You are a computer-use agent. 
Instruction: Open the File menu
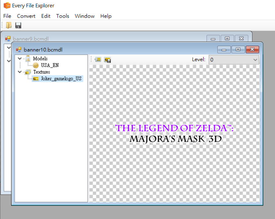tap(7, 16)
